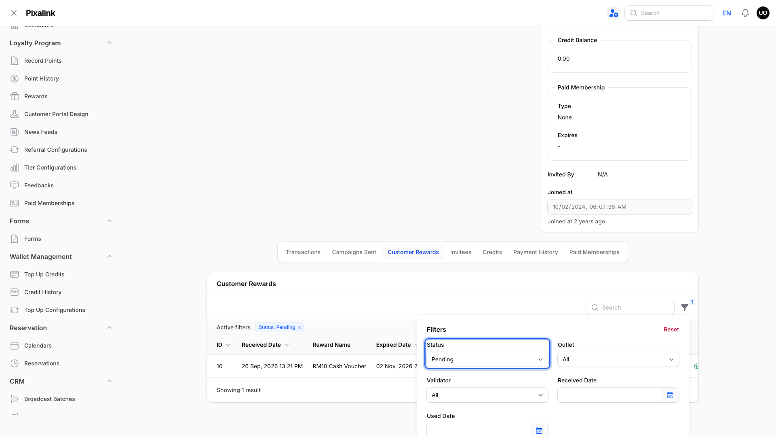
Task: Remove the Status: Pending active filter
Action: 299,327
